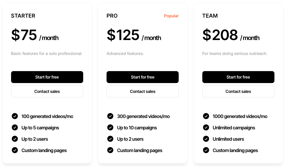Image resolution: width=287 pixels, height=167 pixels.
Task: Click the orange Popular badge
Action: [171, 16]
